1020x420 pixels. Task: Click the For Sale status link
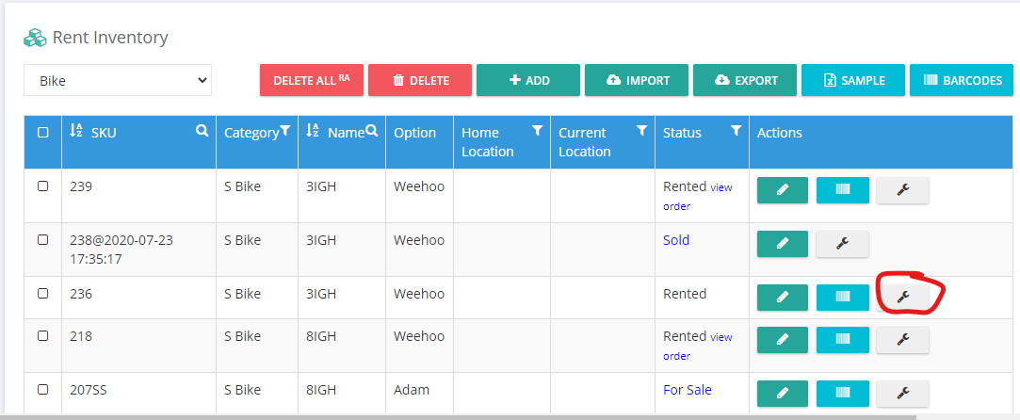687,390
